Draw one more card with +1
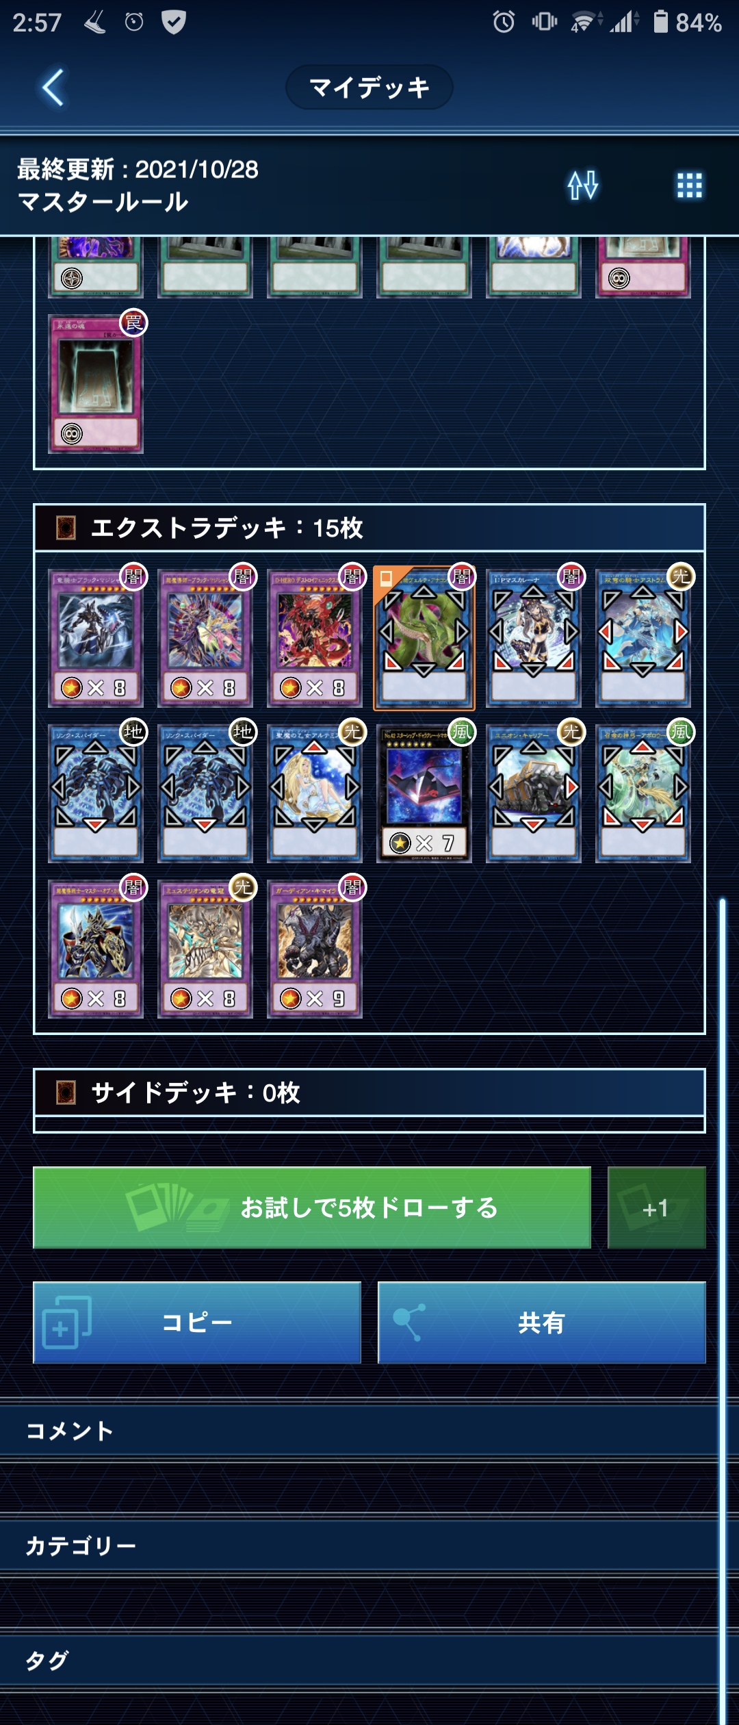Viewport: 739px width, 1725px height. tap(657, 1207)
